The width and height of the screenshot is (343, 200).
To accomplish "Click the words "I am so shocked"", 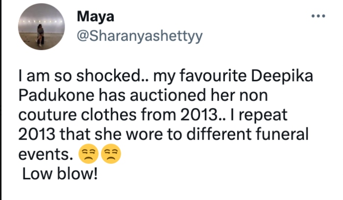I will click(64, 76).
